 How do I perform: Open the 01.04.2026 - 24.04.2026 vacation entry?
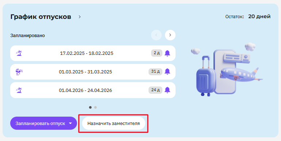pyautogui.click(x=93, y=90)
